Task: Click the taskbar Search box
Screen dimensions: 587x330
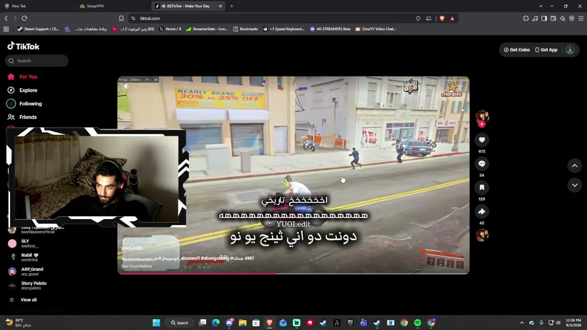Action: click(x=179, y=323)
